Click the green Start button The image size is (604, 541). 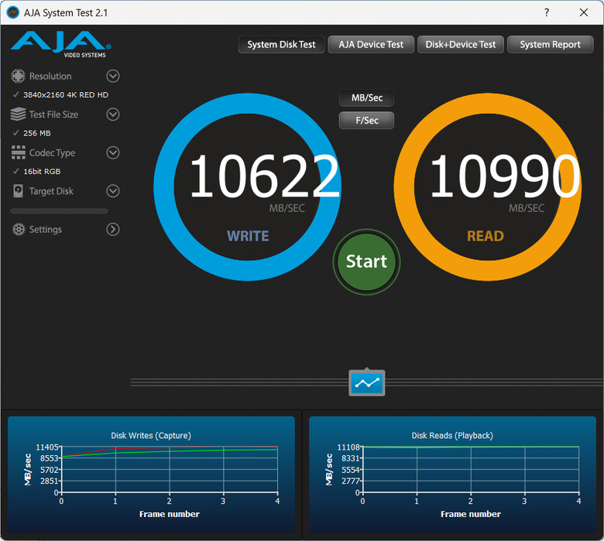[366, 262]
